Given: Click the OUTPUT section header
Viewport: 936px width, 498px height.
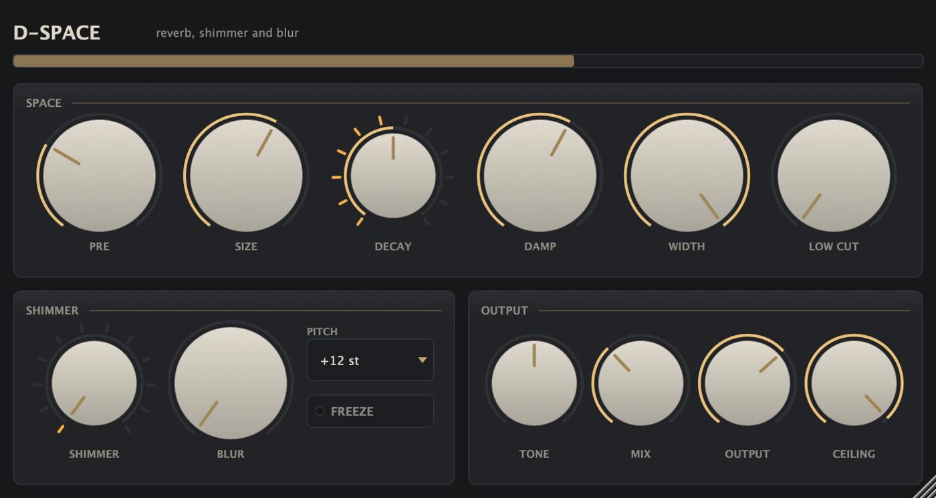Looking at the screenshot, I should 505,310.
